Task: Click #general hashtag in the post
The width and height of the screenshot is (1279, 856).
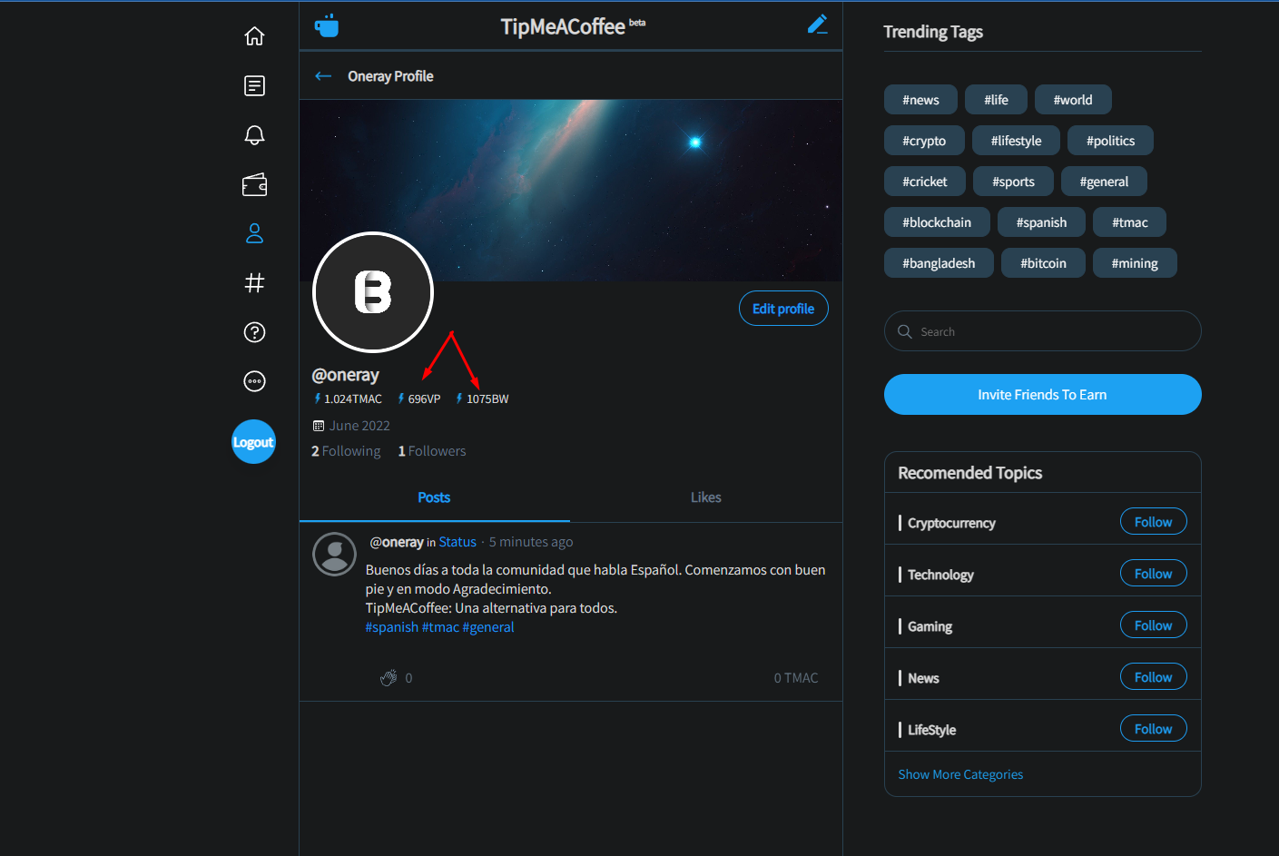Action: 488,627
